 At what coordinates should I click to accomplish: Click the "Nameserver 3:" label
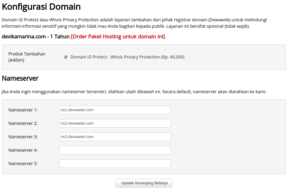pos(23,137)
